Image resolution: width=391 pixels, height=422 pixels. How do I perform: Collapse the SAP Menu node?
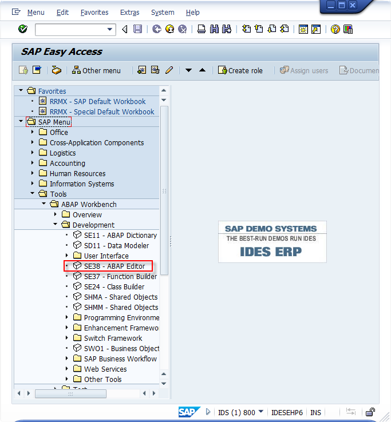21,122
